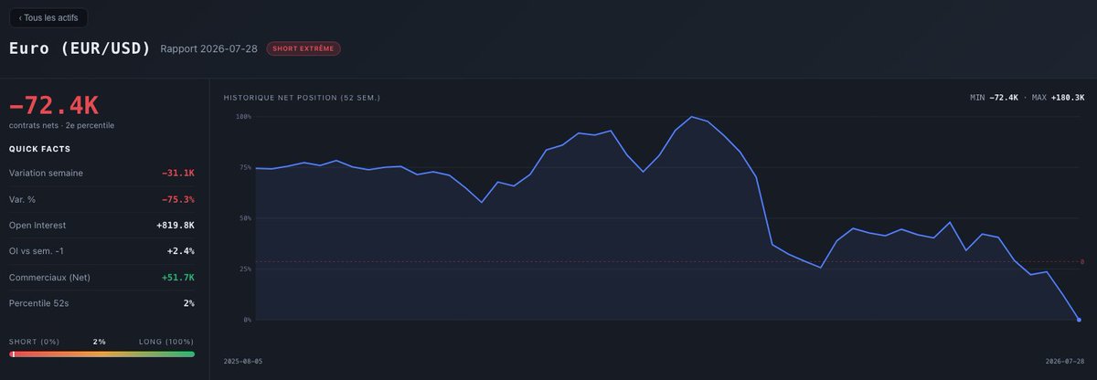
Task: Select the 'Variation semaine' row label
Action: pyautogui.click(x=46, y=173)
